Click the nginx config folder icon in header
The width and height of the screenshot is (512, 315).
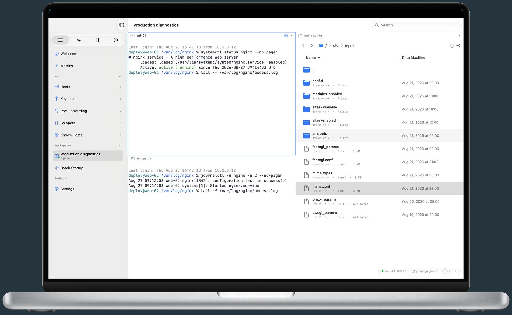point(300,36)
